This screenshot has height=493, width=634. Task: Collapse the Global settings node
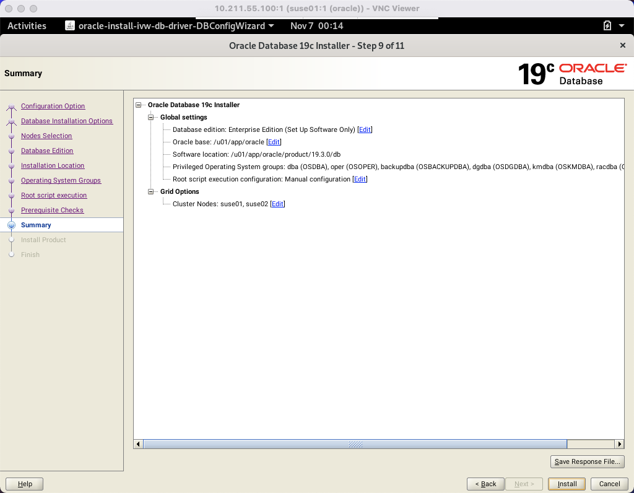(151, 117)
